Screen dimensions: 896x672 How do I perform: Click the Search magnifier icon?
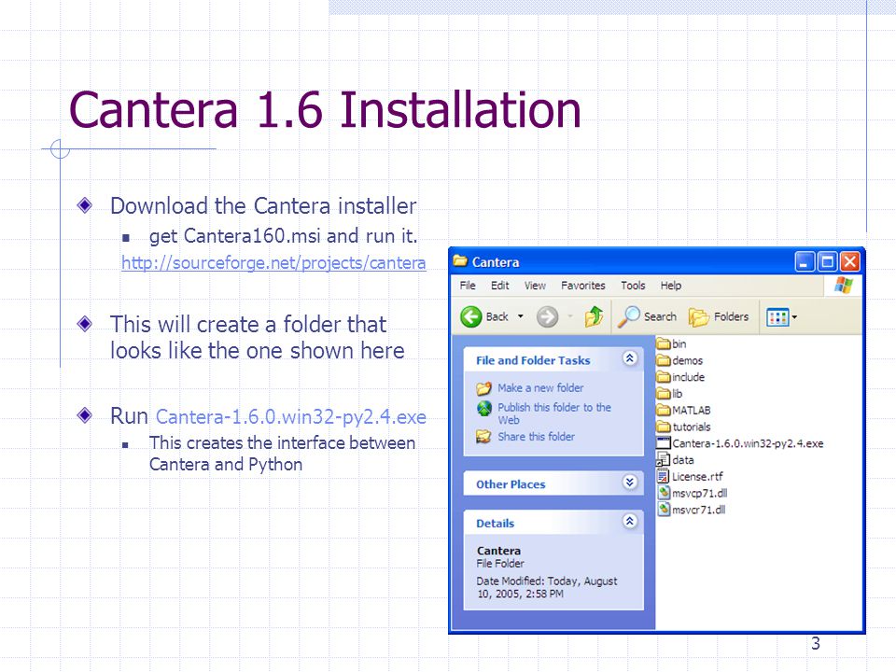pos(628,316)
